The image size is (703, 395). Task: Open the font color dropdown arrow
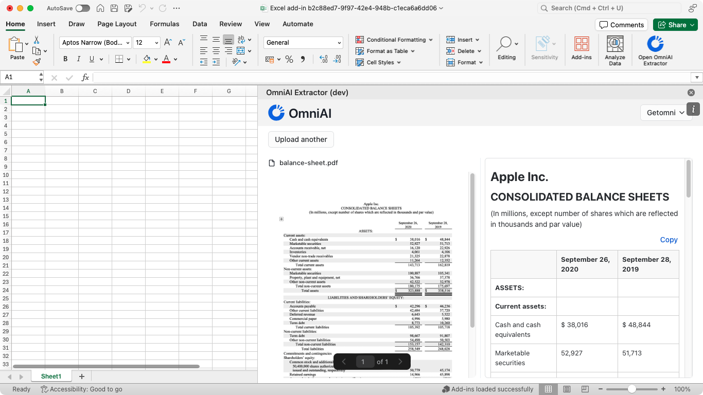pyautogui.click(x=175, y=59)
